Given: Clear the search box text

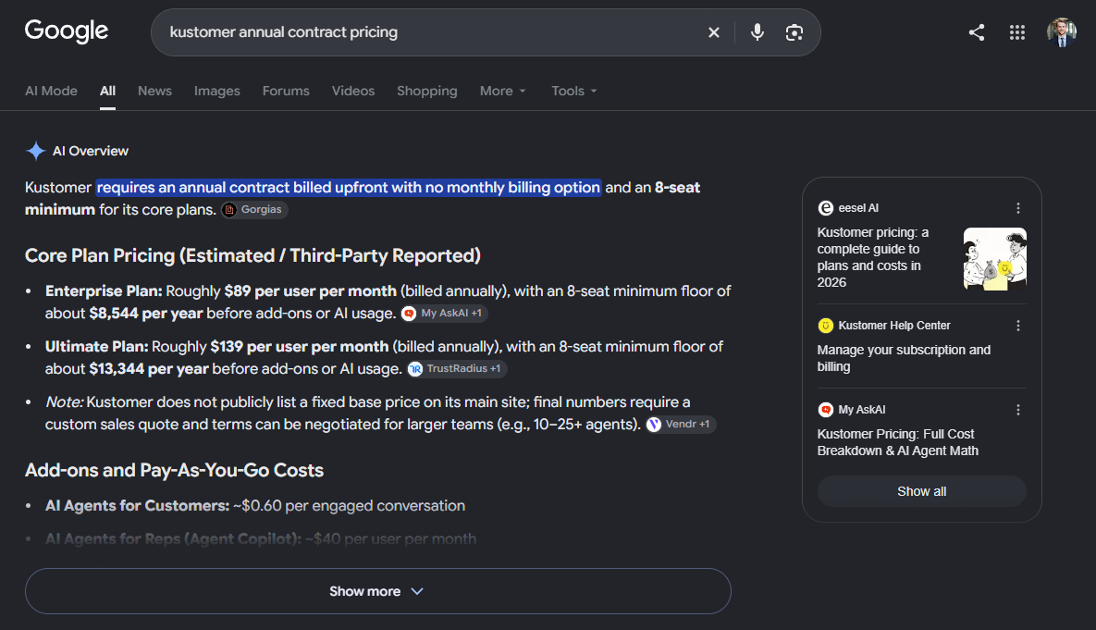Looking at the screenshot, I should (714, 32).
